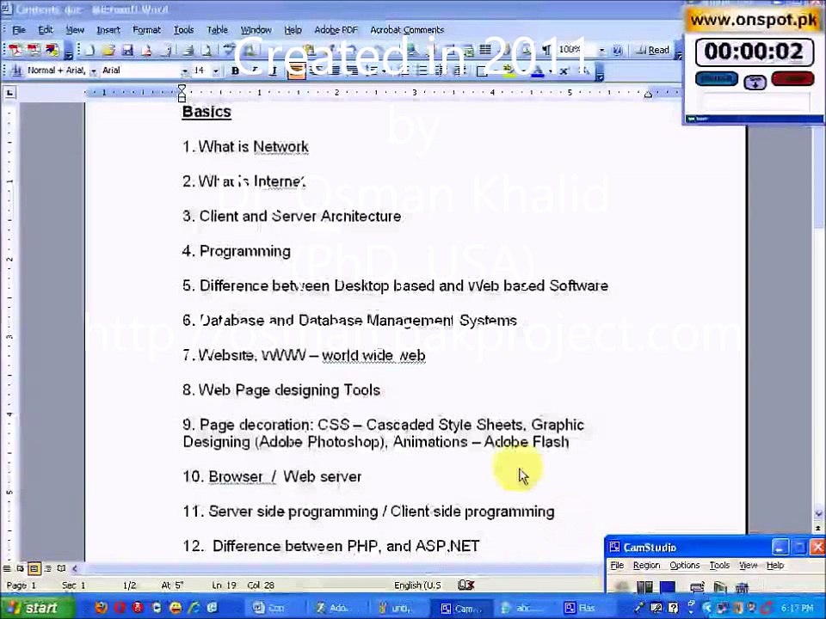
Task: Click the Read button on toolbar
Action: pos(653,50)
